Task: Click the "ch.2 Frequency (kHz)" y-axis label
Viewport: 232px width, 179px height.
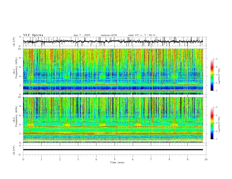Action: (15, 116)
